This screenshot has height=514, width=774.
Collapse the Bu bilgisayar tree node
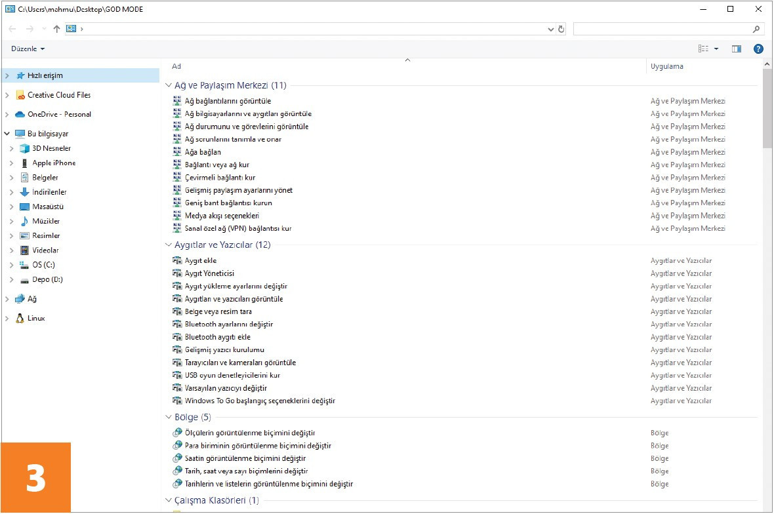[7, 134]
